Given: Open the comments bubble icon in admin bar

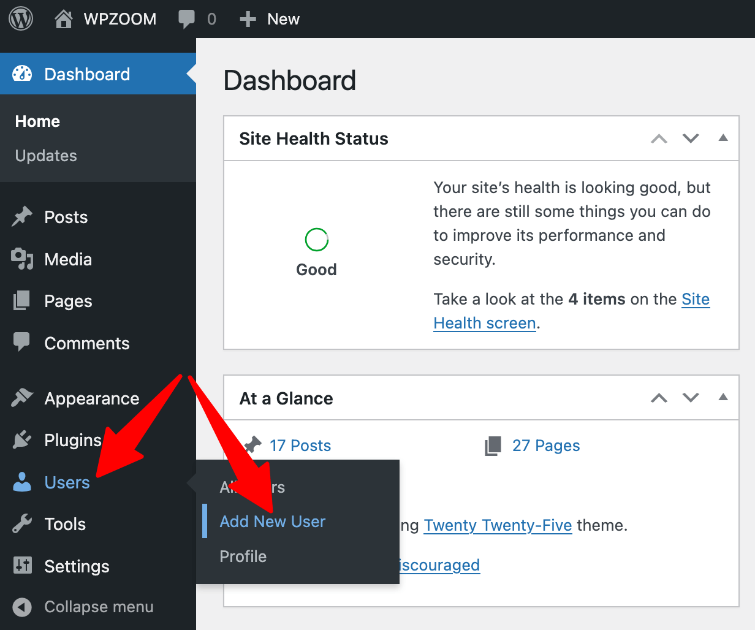Looking at the screenshot, I should coord(186,19).
